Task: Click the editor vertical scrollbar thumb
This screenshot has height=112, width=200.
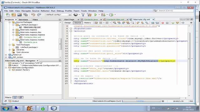Action: [x=189, y=59]
